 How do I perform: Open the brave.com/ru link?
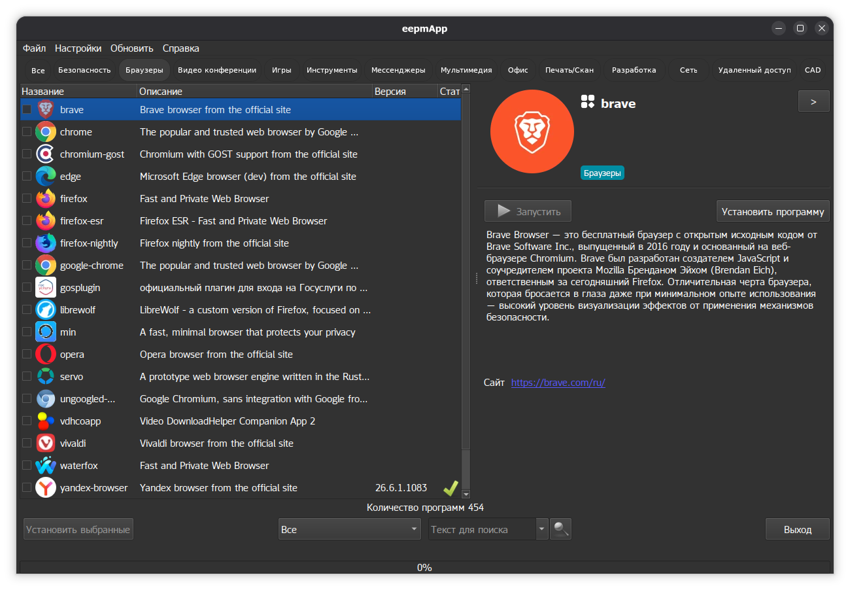(x=558, y=383)
